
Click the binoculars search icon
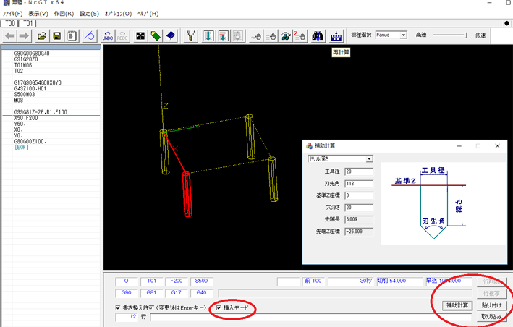coord(318,35)
